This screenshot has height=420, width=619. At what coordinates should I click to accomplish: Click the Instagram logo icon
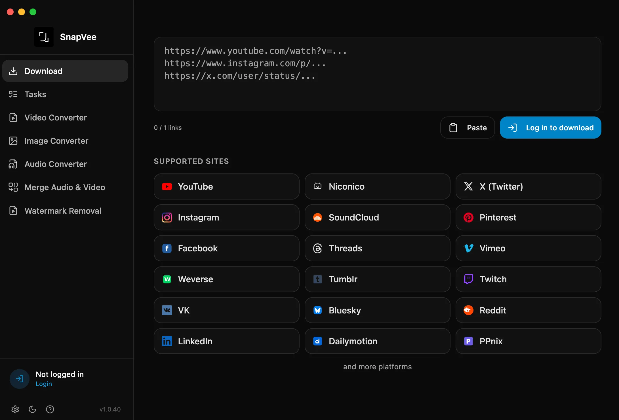pyautogui.click(x=167, y=217)
